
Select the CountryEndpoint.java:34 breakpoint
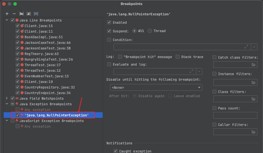click(x=47, y=93)
